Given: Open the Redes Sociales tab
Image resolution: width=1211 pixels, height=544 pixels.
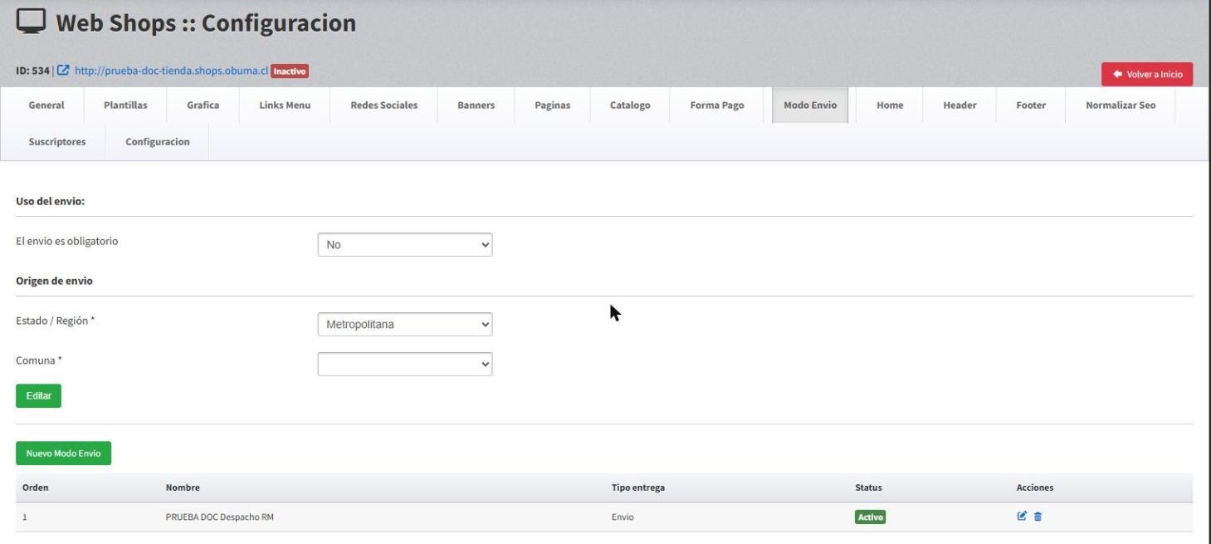Looking at the screenshot, I should (384, 105).
